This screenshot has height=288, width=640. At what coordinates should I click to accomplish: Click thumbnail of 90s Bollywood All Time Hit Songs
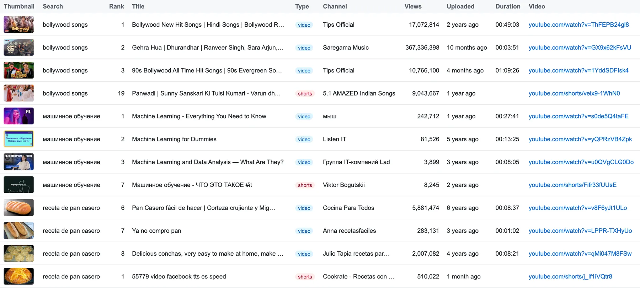coord(18,70)
